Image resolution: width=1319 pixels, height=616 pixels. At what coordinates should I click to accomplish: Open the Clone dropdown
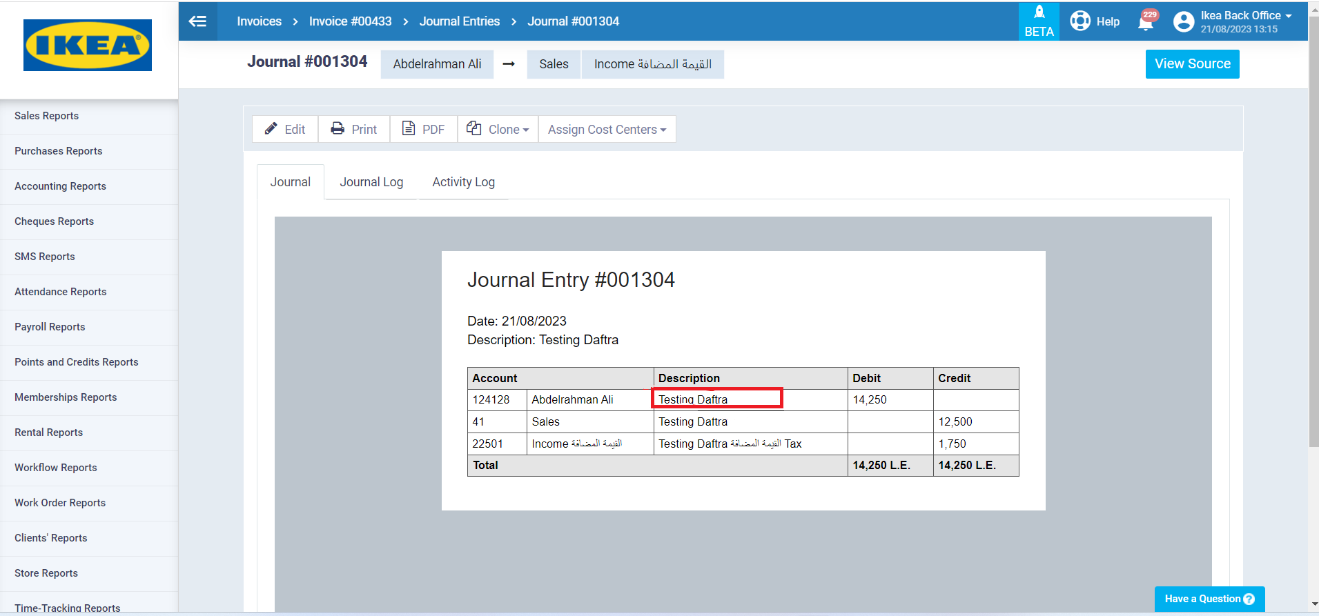498,129
